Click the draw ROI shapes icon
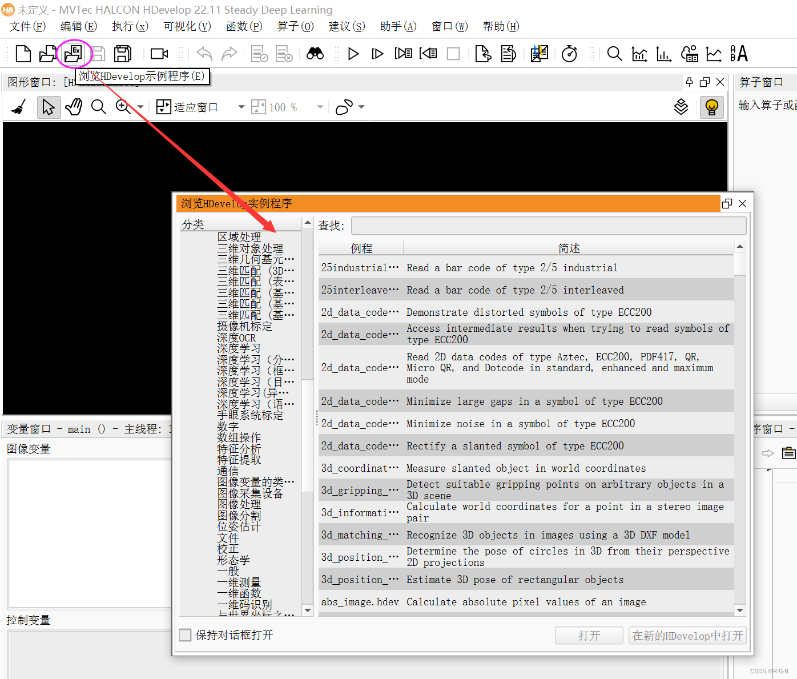This screenshot has height=679, width=797. [x=344, y=107]
